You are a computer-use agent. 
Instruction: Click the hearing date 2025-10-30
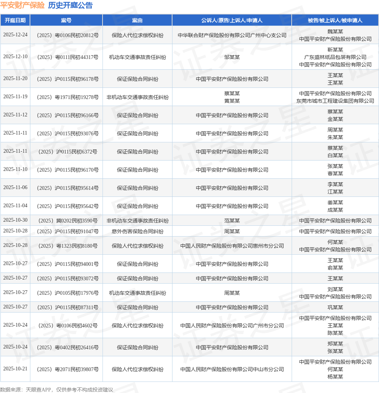click(15, 220)
